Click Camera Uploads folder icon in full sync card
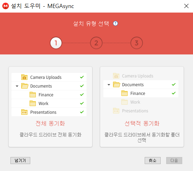The image size is (193, 171). (24, 77)
